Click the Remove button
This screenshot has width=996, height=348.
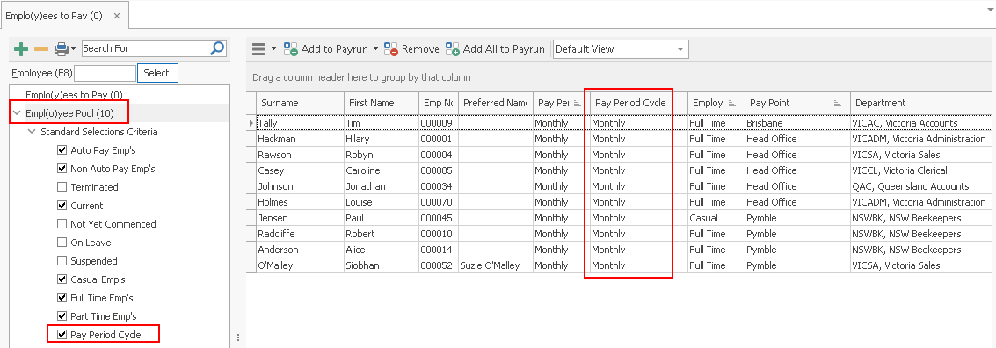pos(411,49)
